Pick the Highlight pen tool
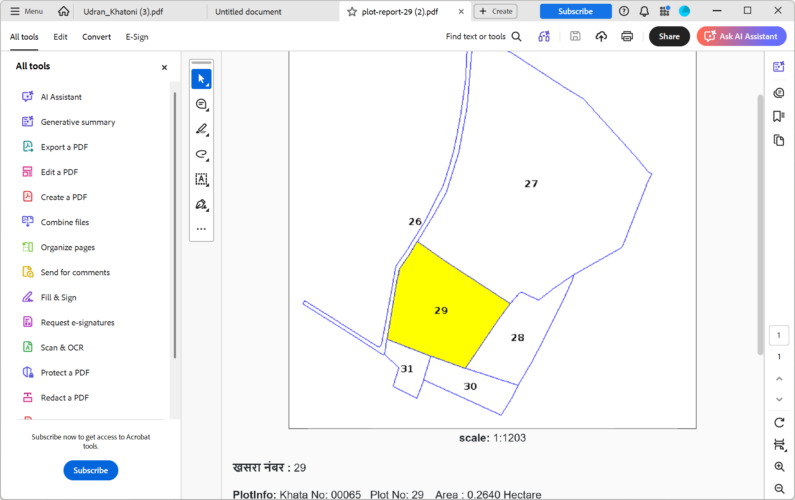The height and width of the screenshot is (500, 795). coord(201,129)
